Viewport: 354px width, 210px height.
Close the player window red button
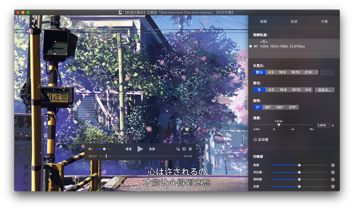[18, 12]
